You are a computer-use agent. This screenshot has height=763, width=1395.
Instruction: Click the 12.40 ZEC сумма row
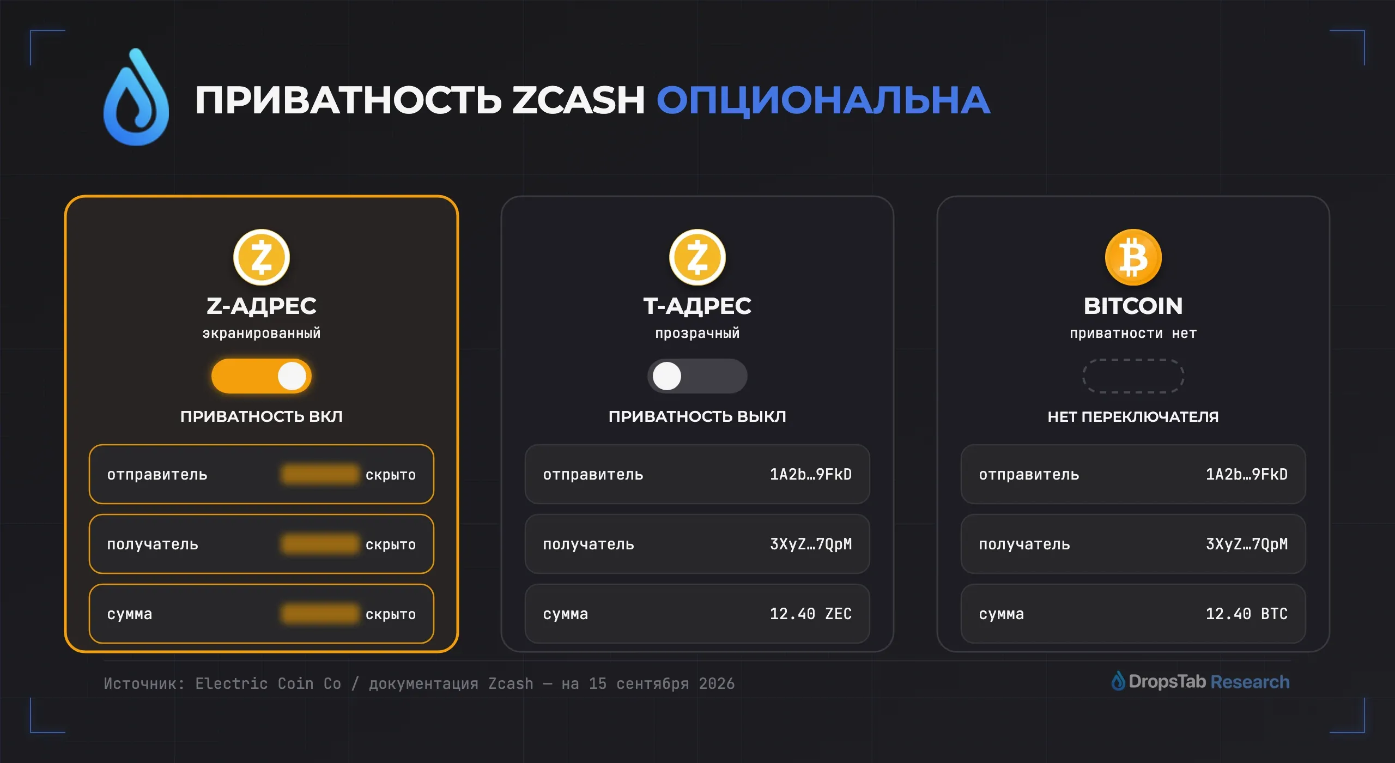(x=697, y=614)
